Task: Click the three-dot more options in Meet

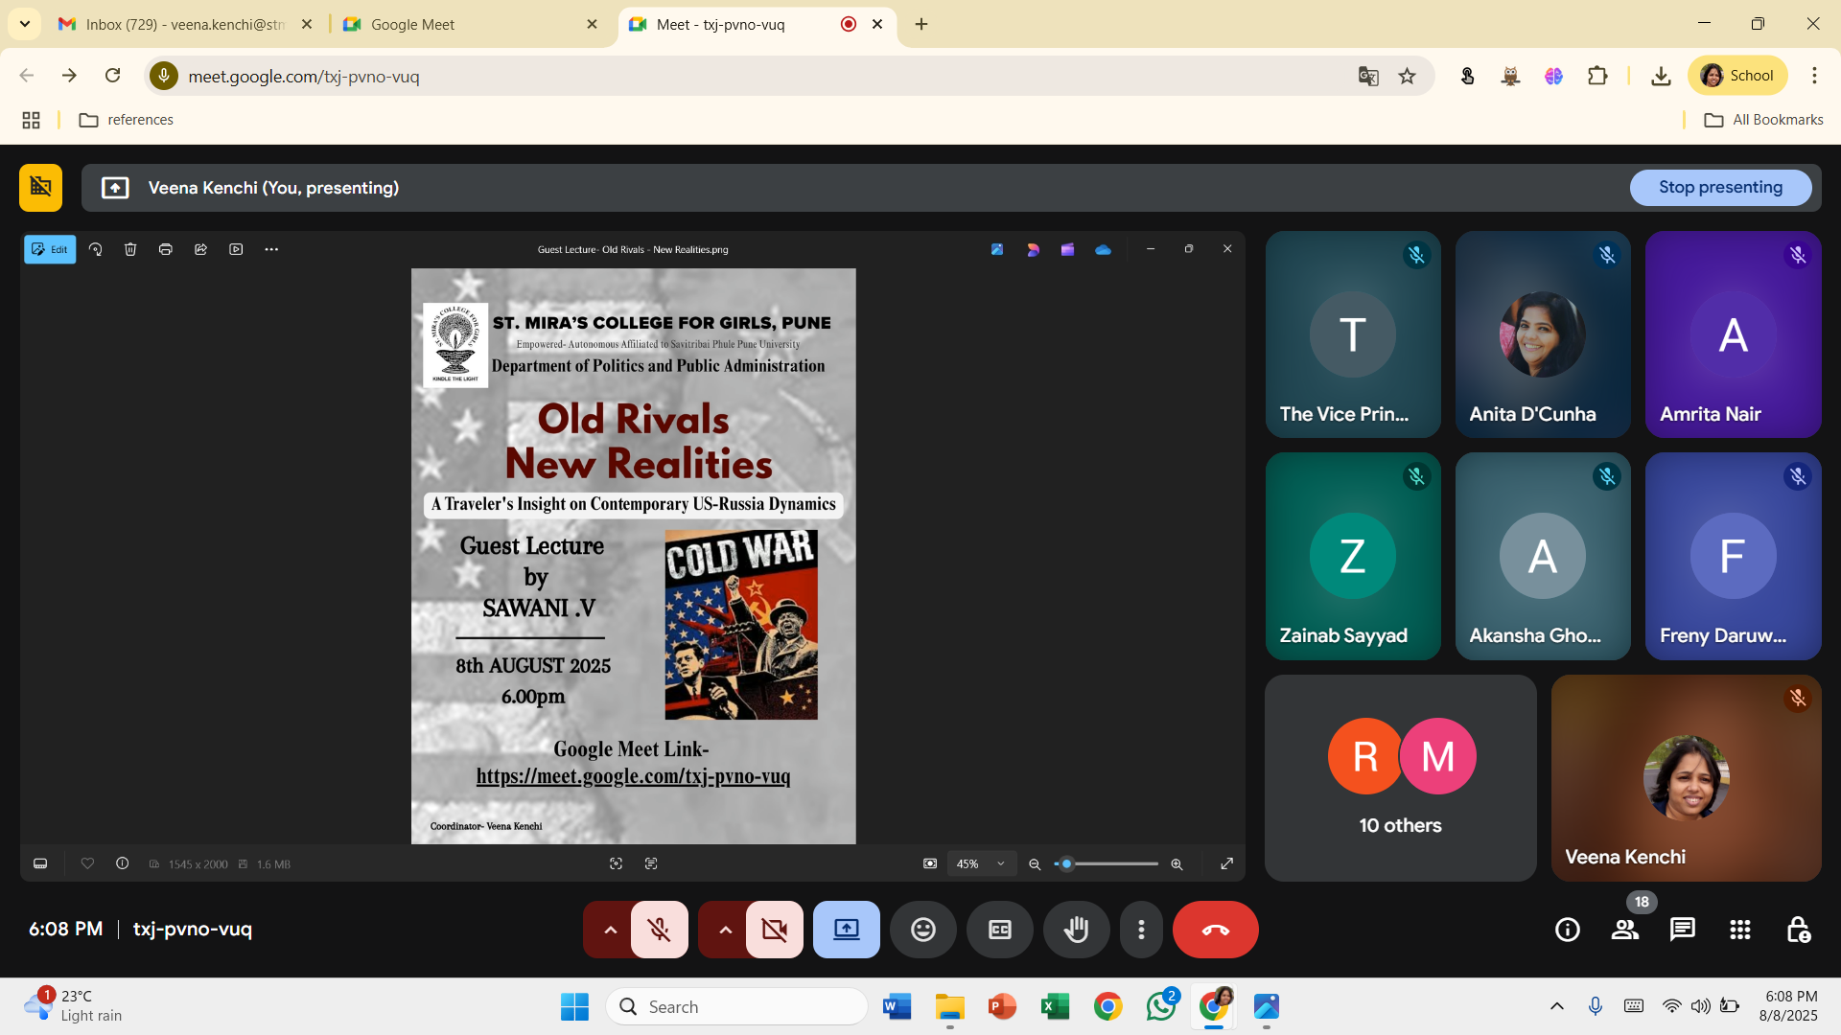Action: click(1140, 930)
